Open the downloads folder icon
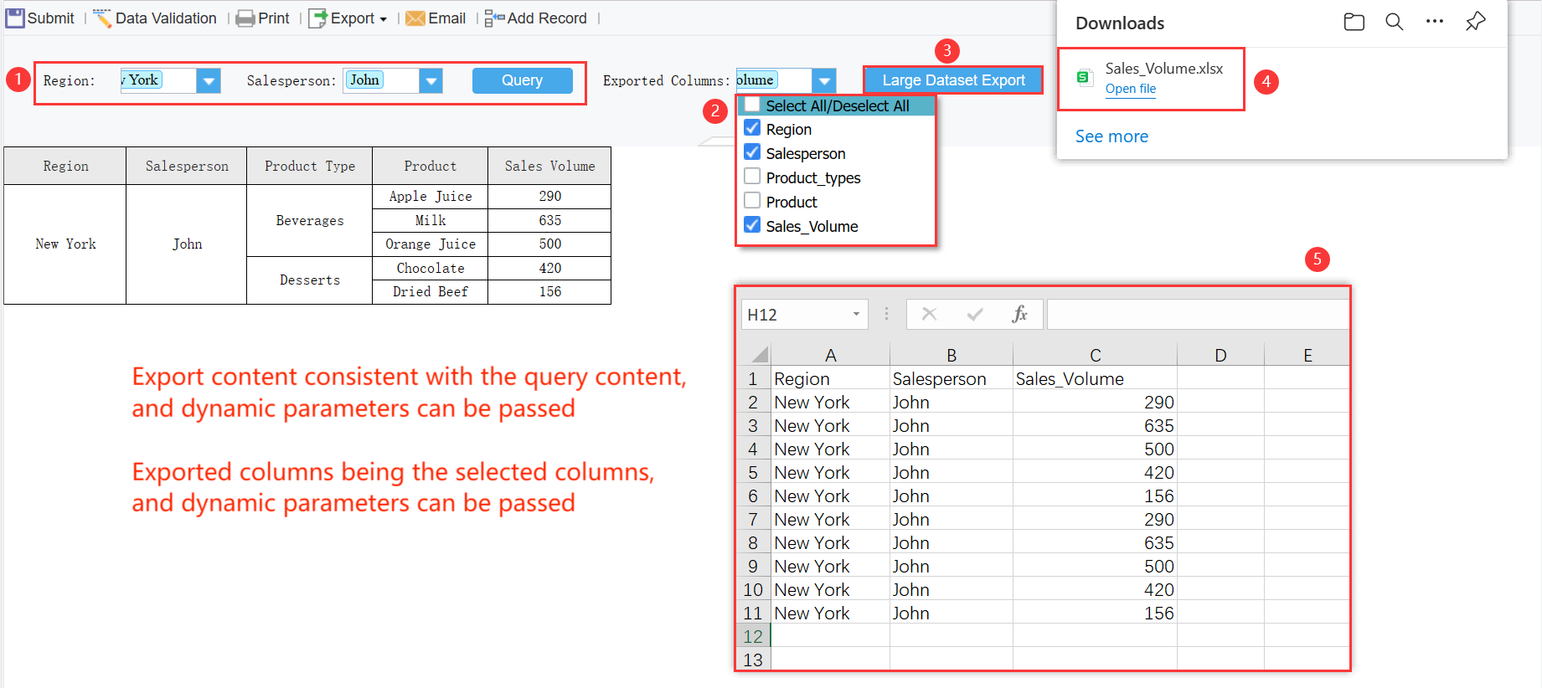Screen dimensions: 1542x688 1354,23
